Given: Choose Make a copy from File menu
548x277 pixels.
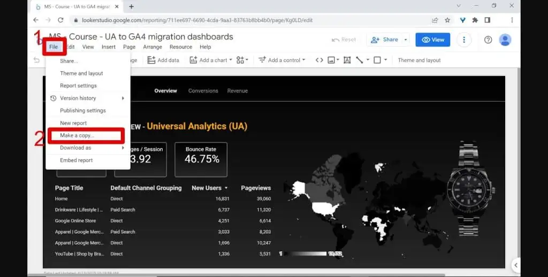Looking at the screenshot, I should pyautogui.click(x=77, y=135).
